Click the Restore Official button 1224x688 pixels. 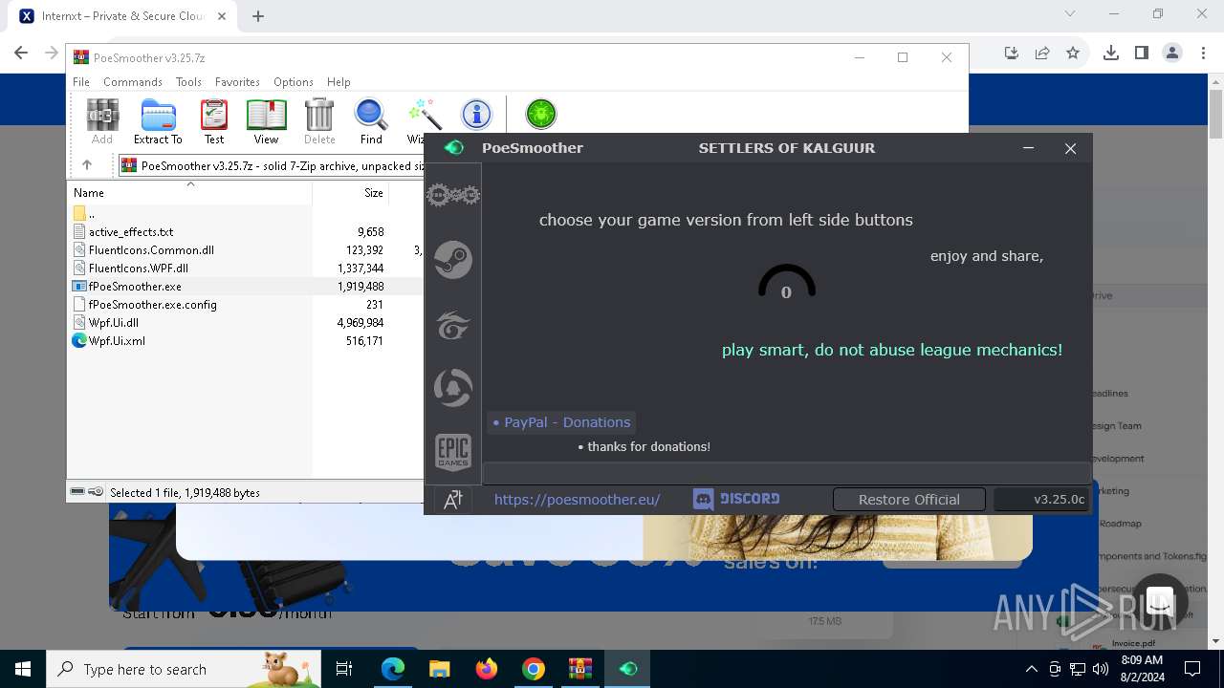[908, 500]
